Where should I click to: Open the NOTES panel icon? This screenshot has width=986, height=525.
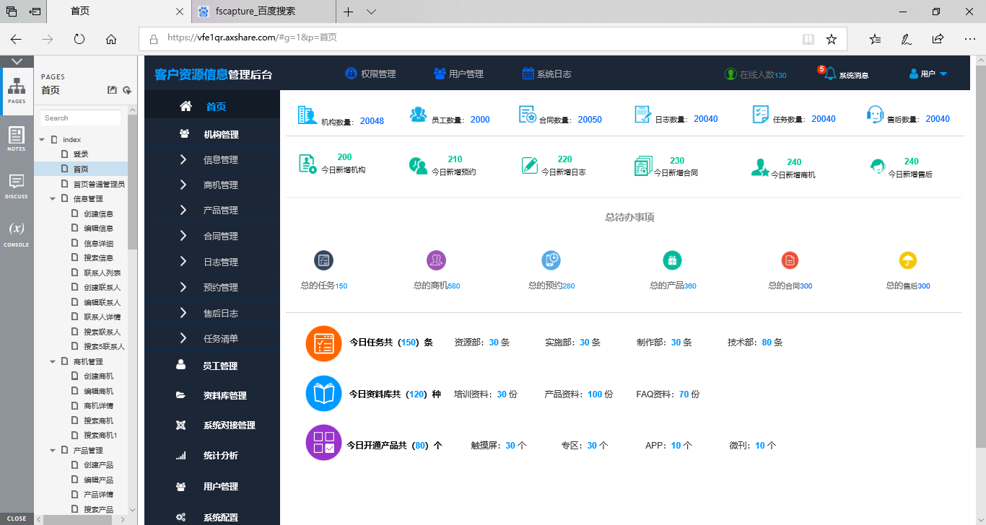(x=17, y=138)
